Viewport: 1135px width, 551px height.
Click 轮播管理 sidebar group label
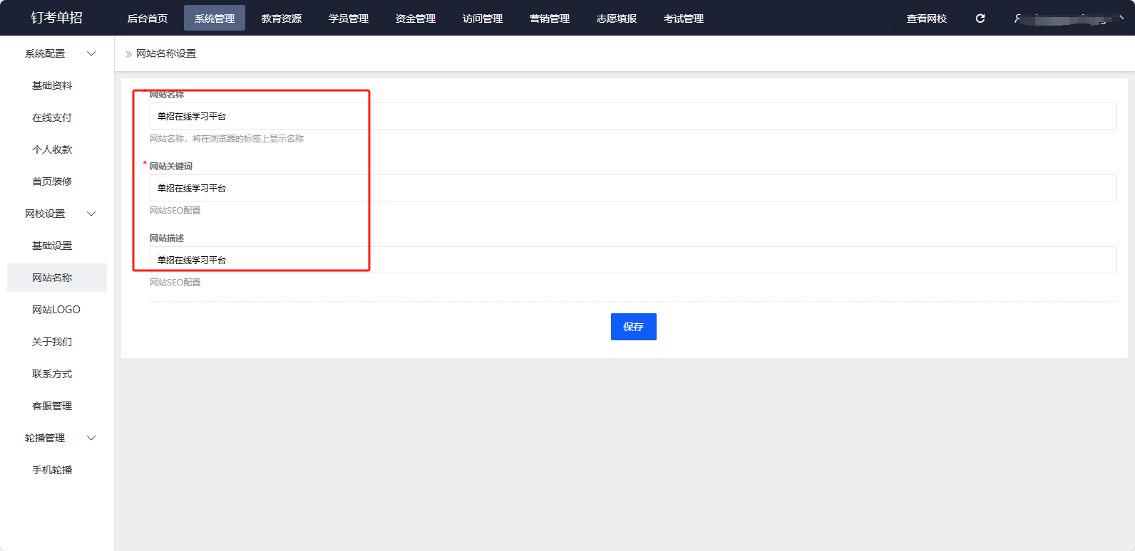[45, 438]
